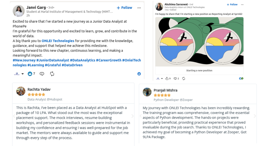Repost Janvi Garg's post

click(x=52, y=74)
